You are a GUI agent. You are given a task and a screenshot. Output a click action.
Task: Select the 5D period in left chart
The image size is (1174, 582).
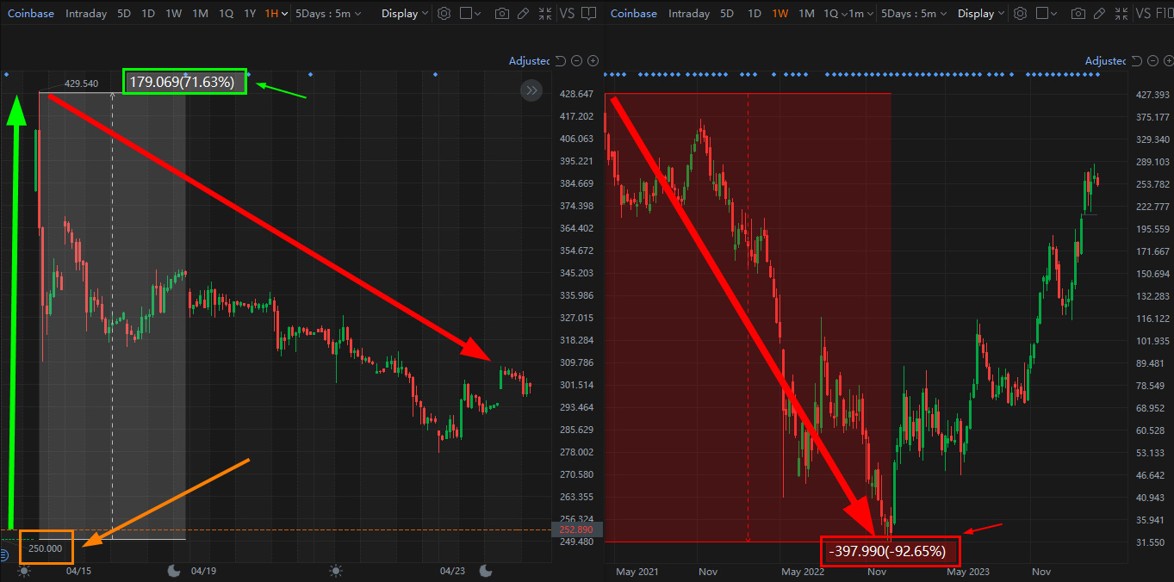tap(124, 13)
